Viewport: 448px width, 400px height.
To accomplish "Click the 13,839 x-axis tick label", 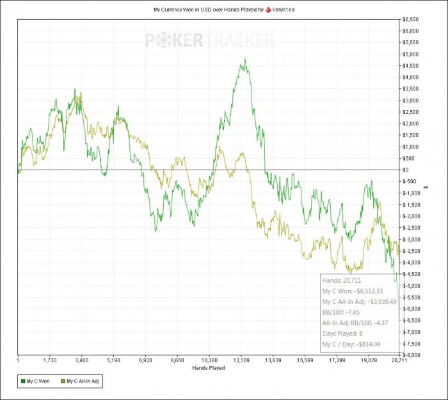I will tap(273, 360).
